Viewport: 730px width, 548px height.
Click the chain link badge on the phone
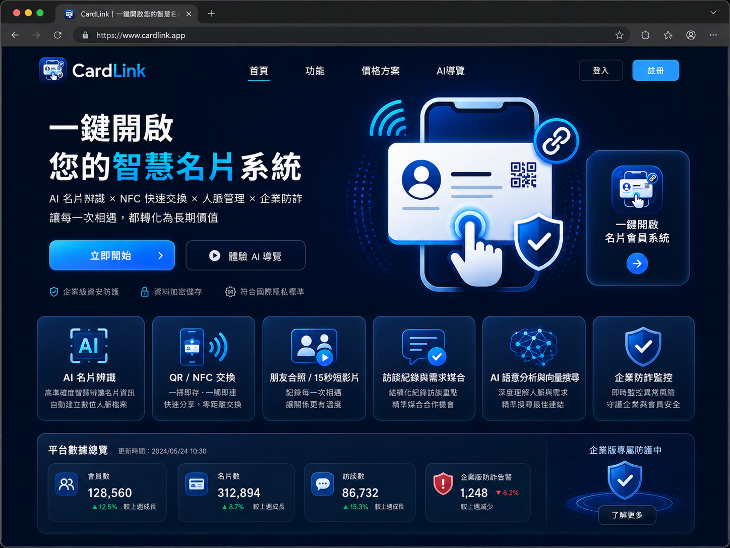(556, 141)
